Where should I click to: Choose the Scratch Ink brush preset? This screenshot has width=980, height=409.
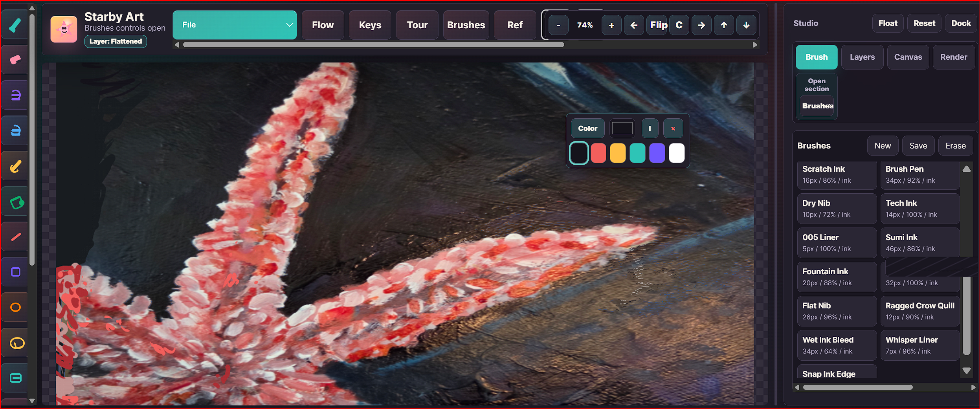(x=837, y=175)
